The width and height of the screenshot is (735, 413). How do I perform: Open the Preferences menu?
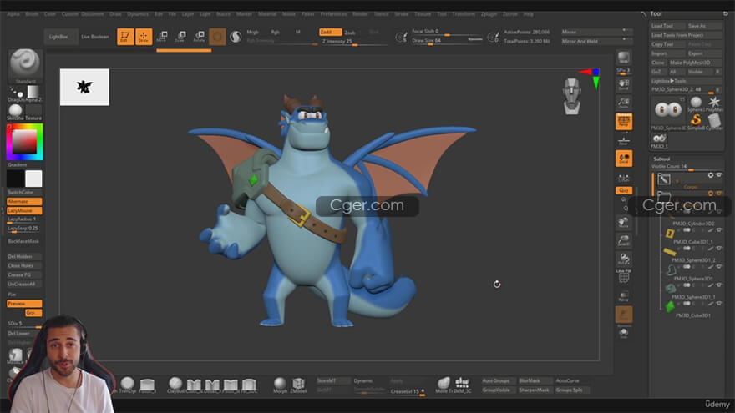click(x=333, y=14)
